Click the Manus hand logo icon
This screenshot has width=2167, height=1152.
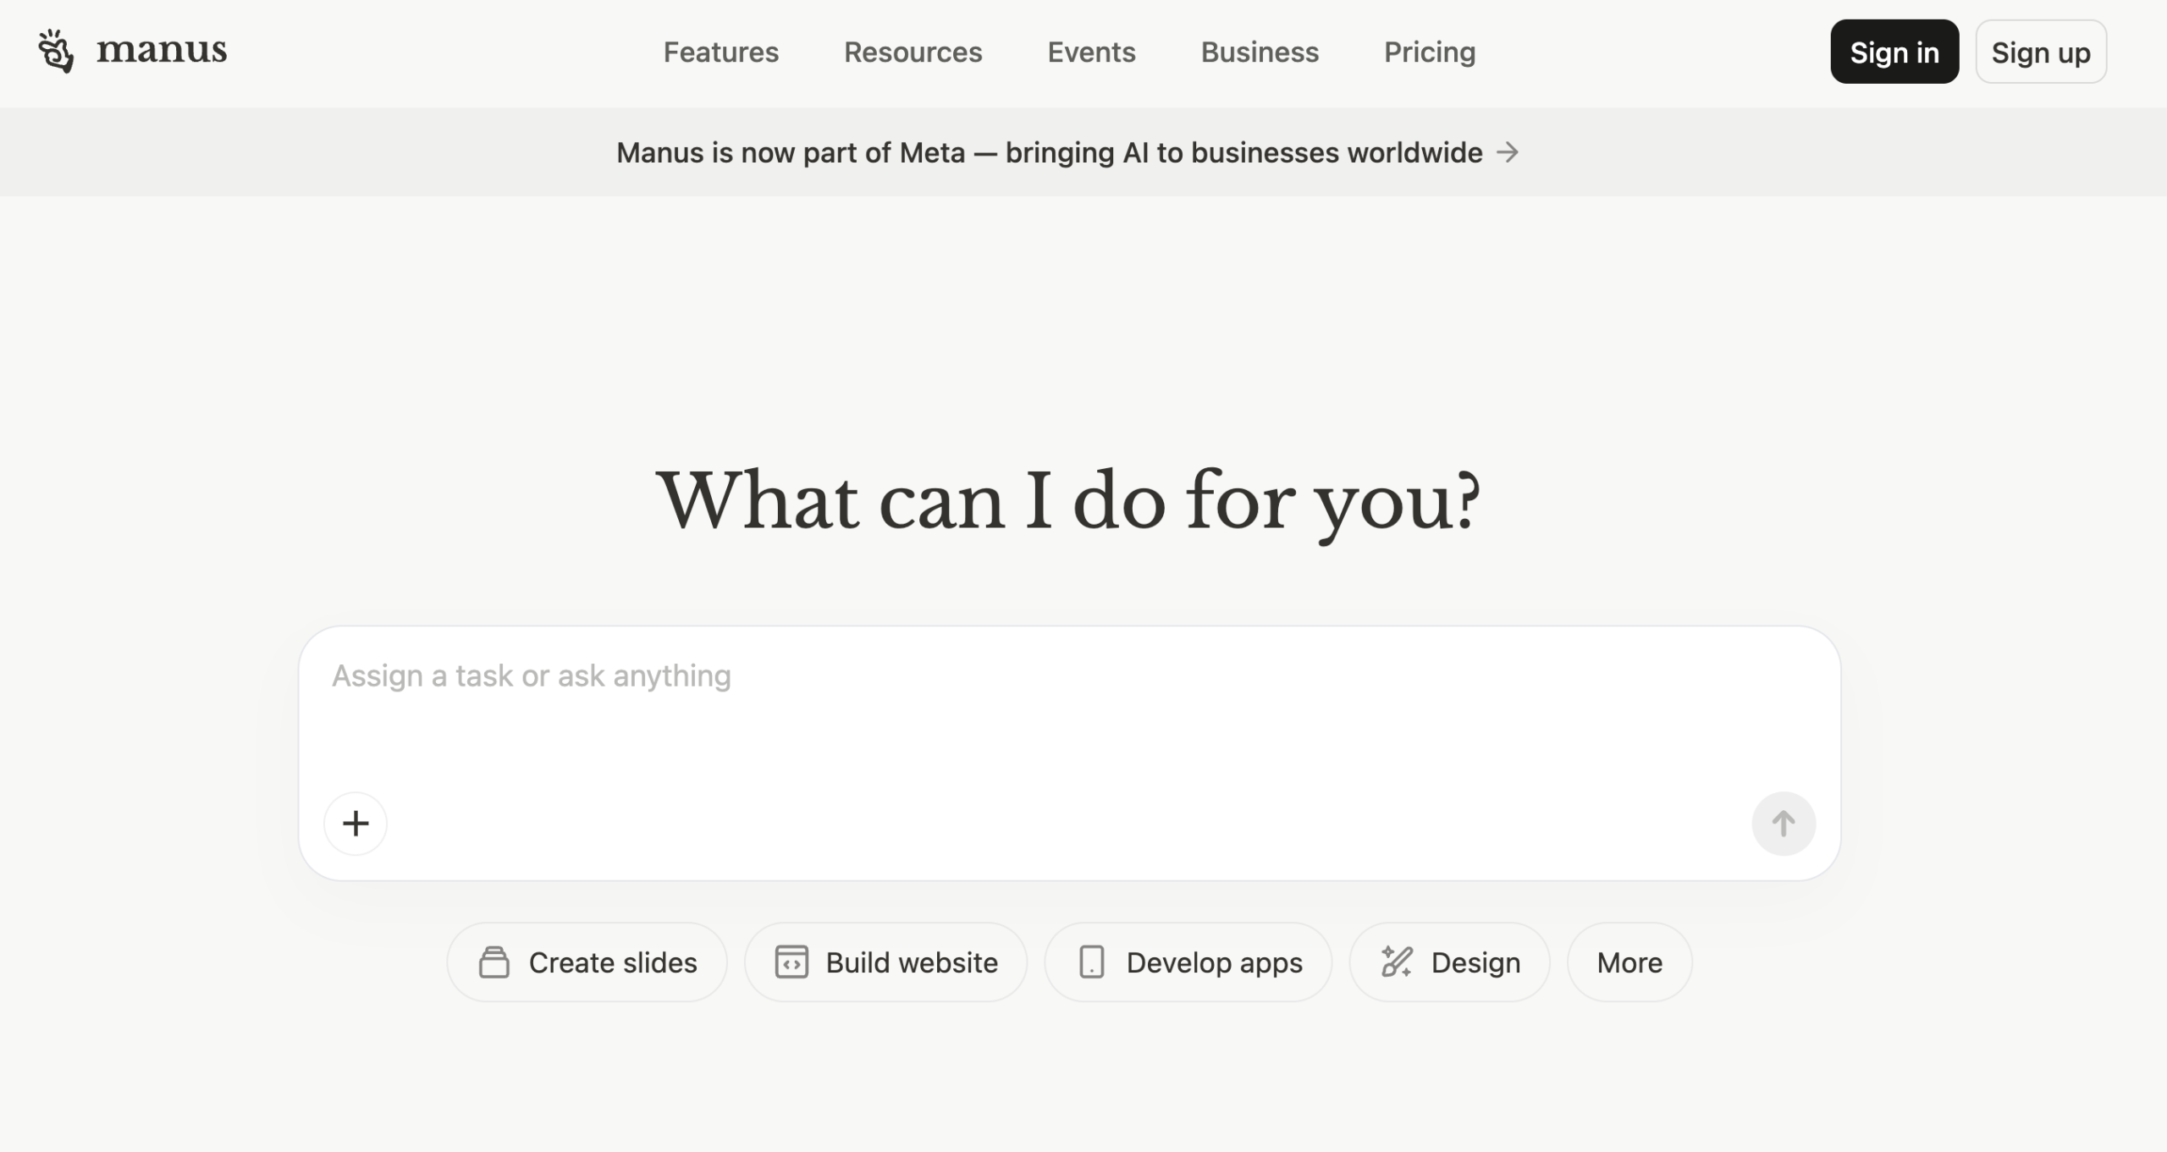point(56,51)
